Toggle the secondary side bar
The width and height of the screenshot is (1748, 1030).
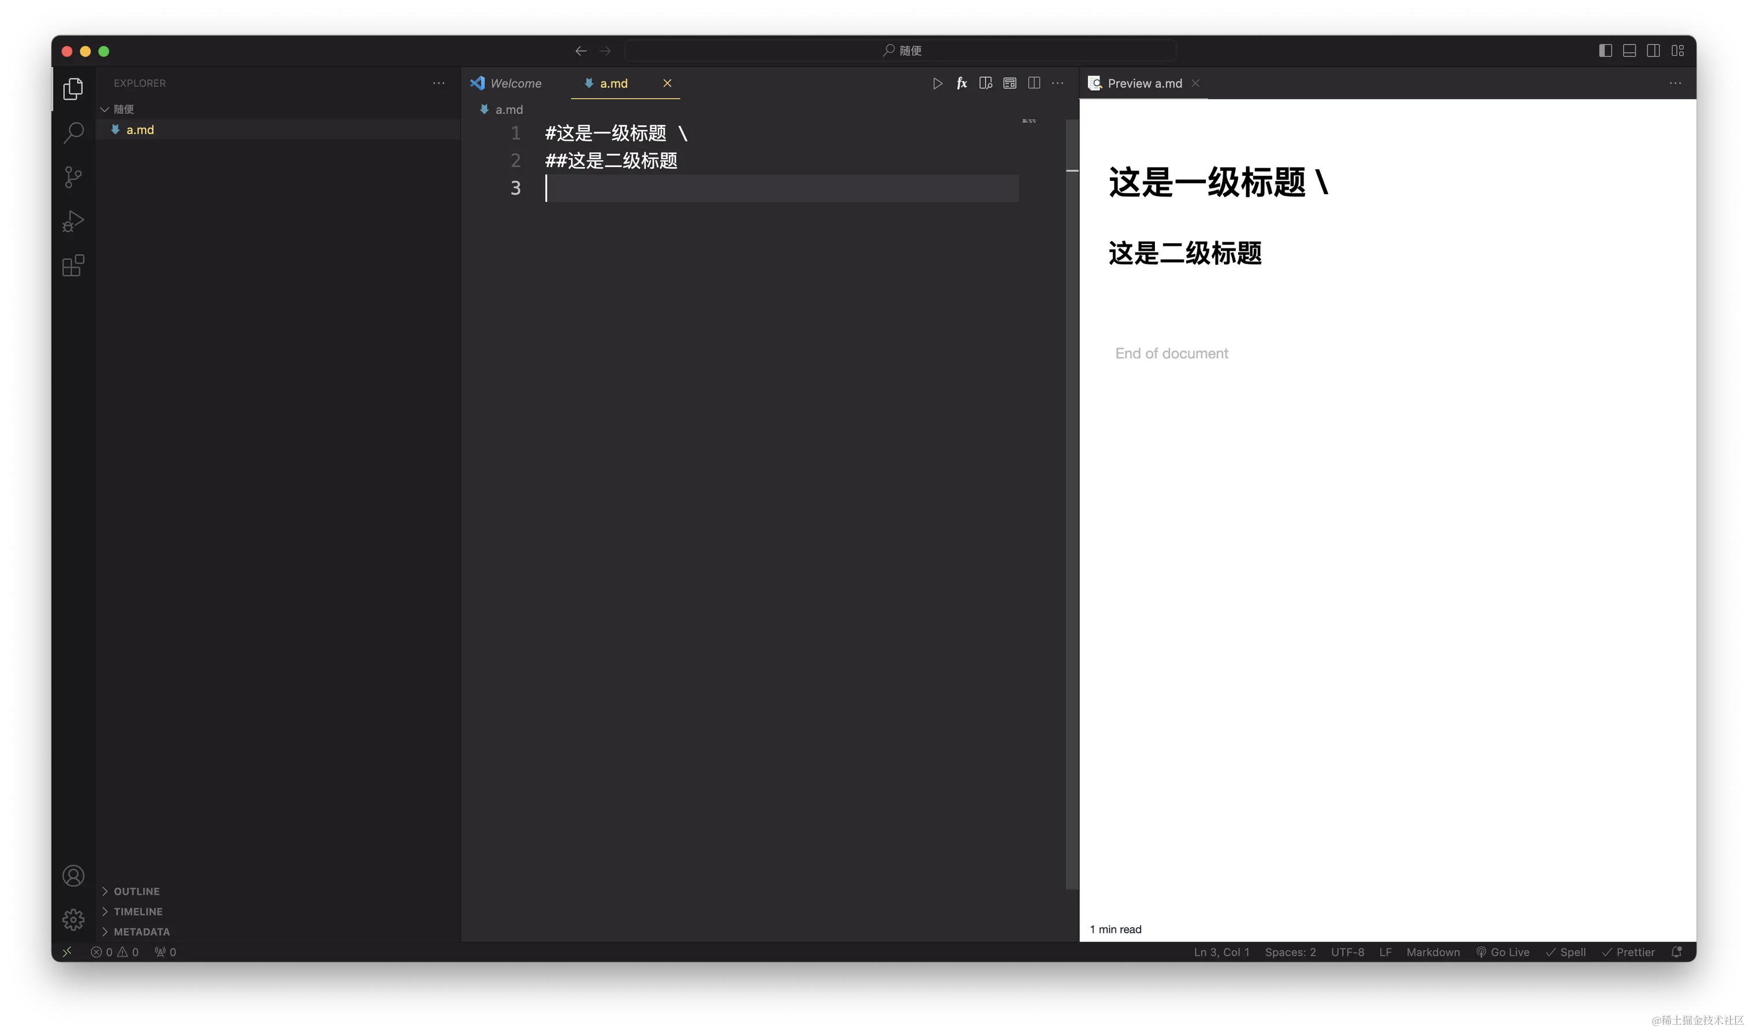[x=1654, y=51]
